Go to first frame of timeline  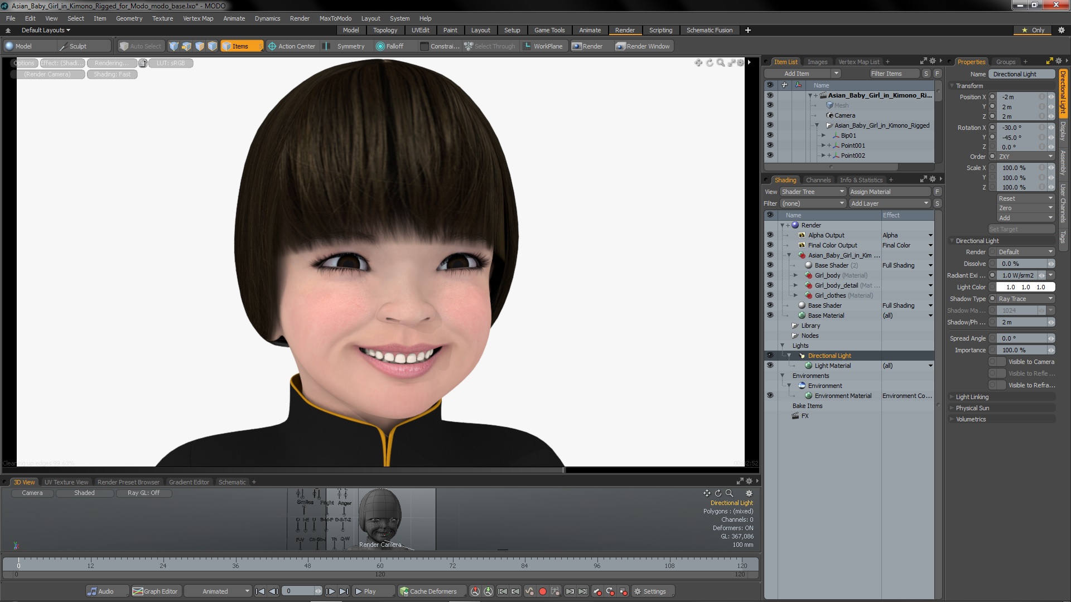260,591
